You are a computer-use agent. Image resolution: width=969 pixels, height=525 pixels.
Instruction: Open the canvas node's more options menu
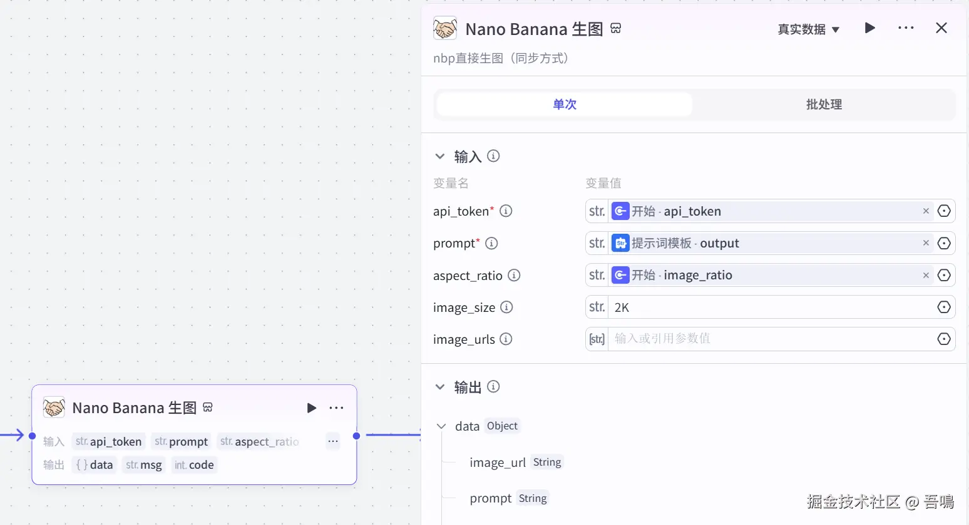coord(336,408)
